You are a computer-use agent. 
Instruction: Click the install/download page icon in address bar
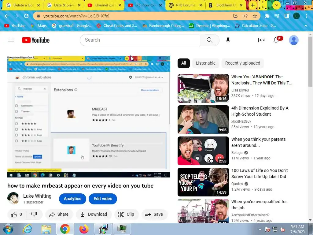(235, 16)
